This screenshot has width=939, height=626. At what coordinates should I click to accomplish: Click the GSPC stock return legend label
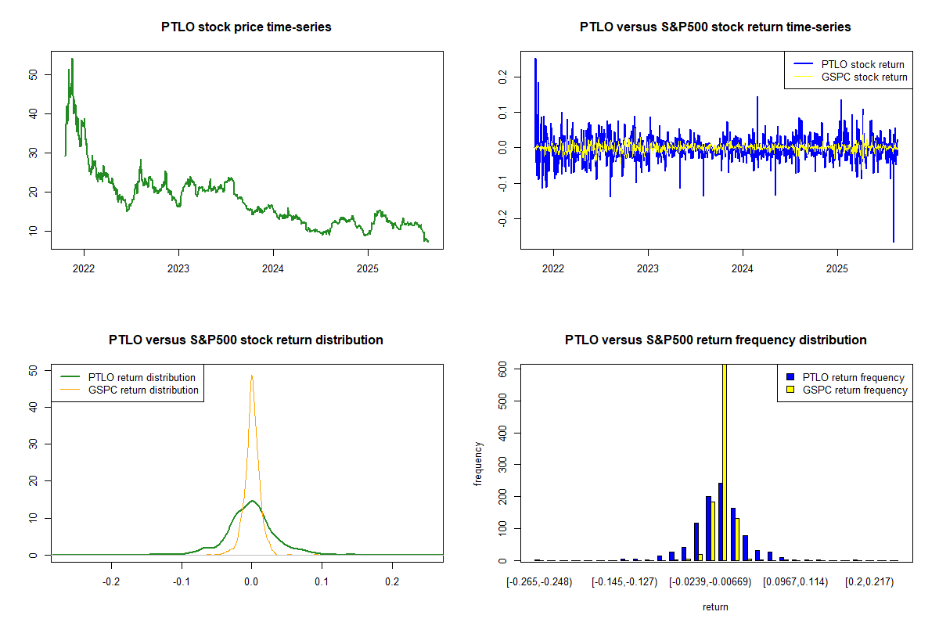tap(864, 77)
